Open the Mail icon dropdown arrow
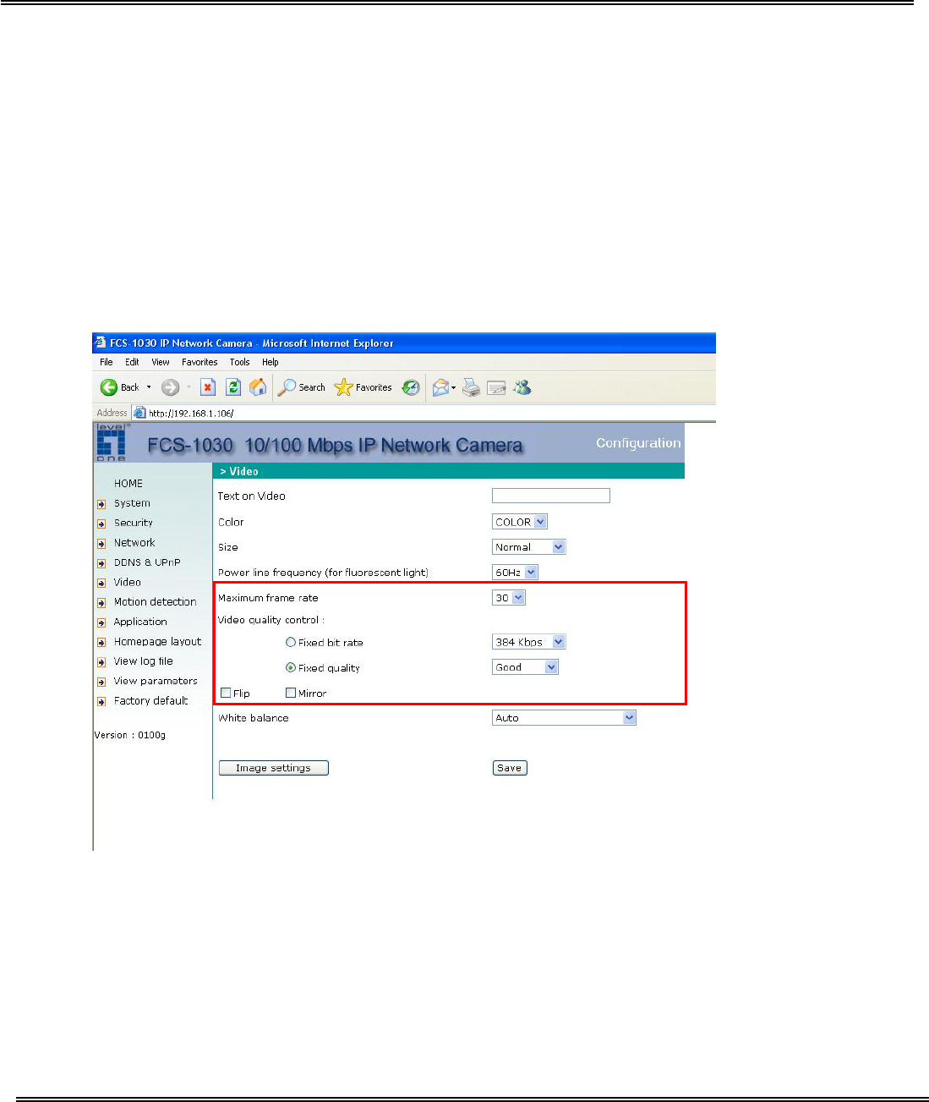929x1102 pixels. pos(454,388)
